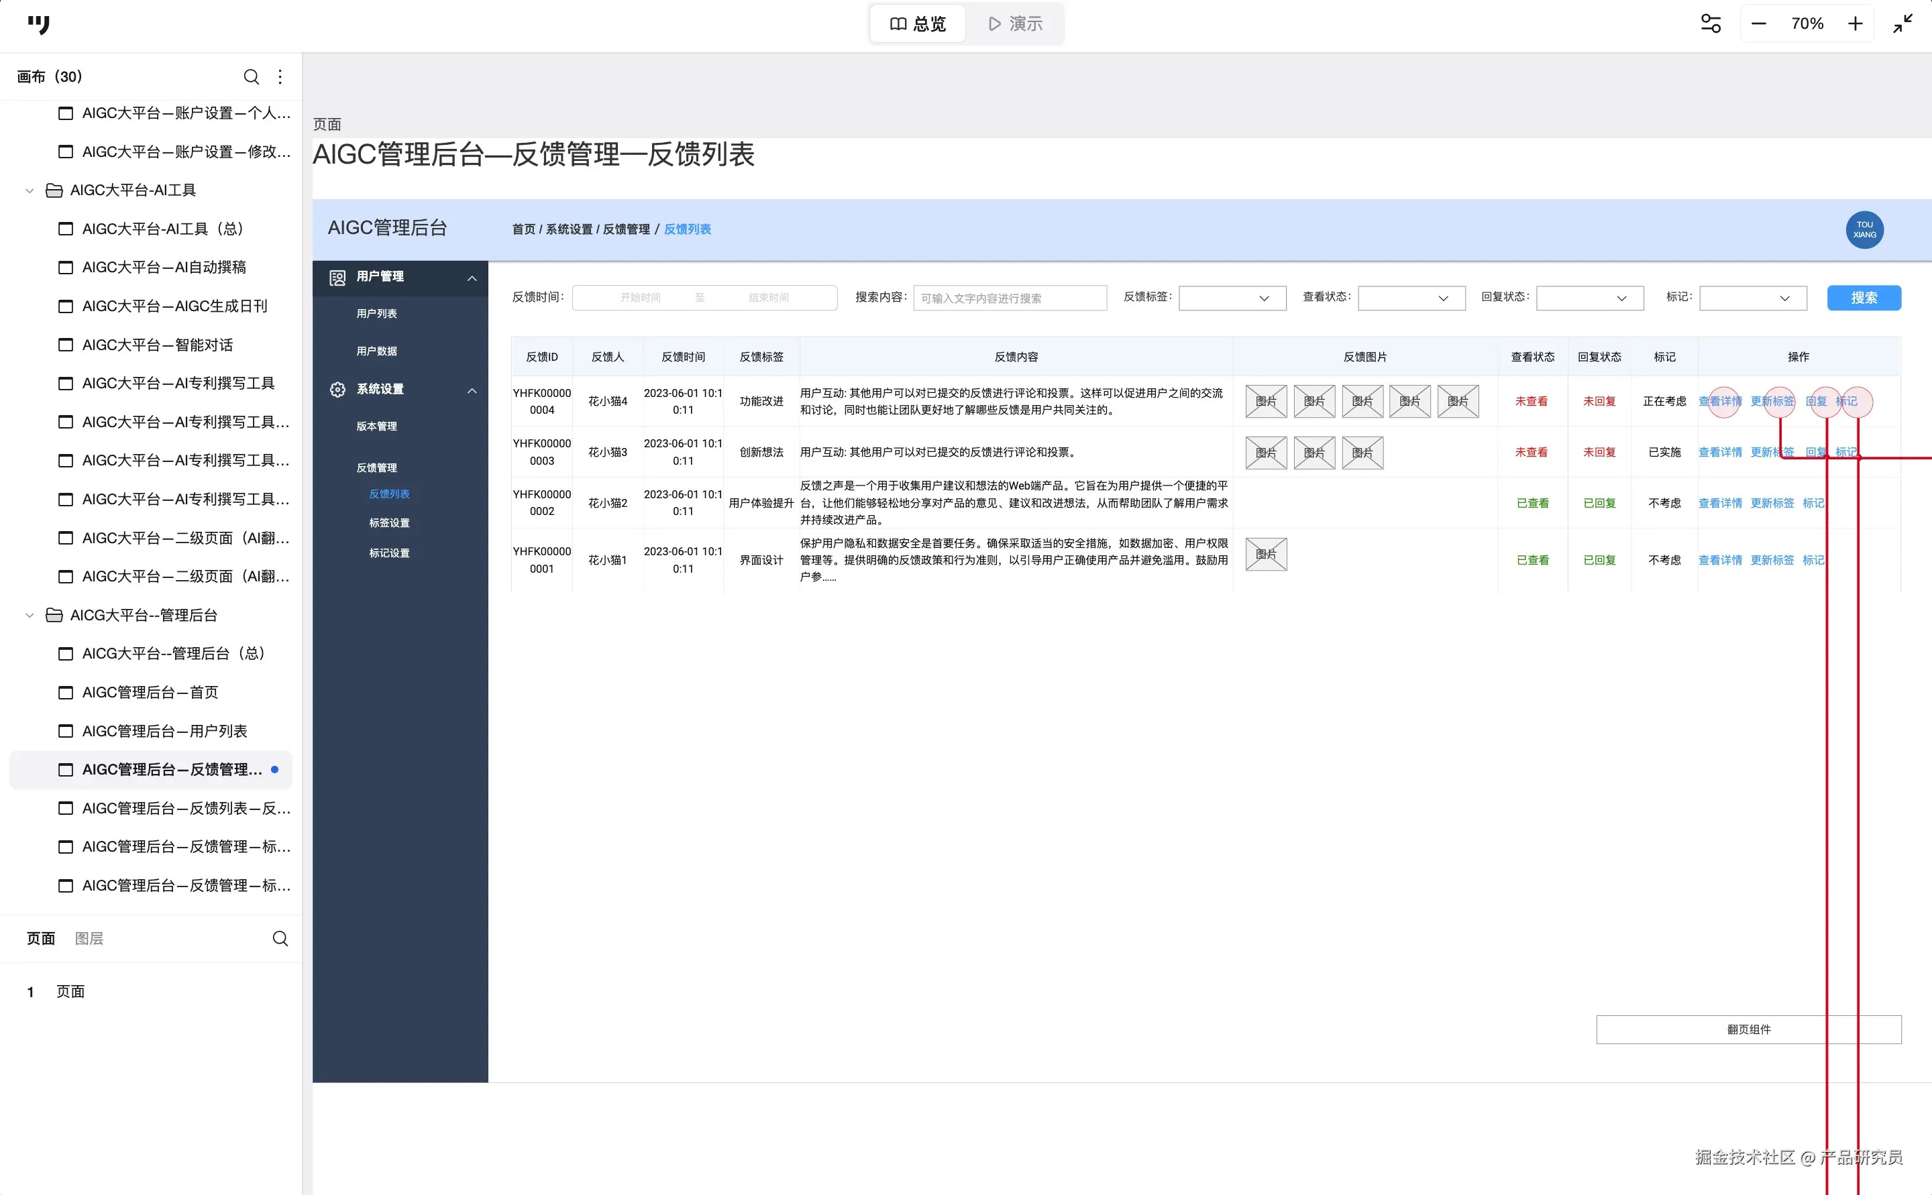The image size is (1932, 1195).
Task: Switch to the 图层 tab
Action: pos(89,938)
